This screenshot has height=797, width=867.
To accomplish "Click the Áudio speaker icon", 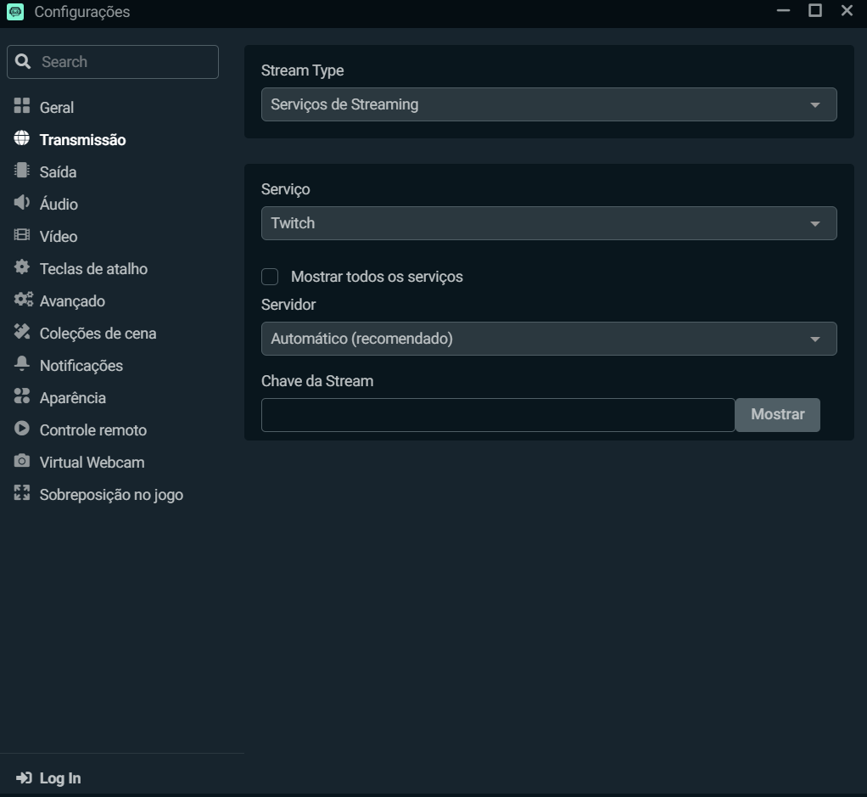I will pos(21,202).
